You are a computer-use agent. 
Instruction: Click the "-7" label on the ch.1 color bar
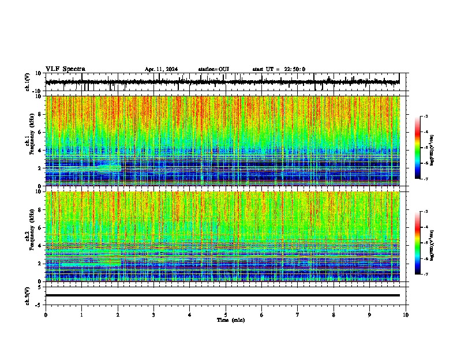tap(425, 179)
